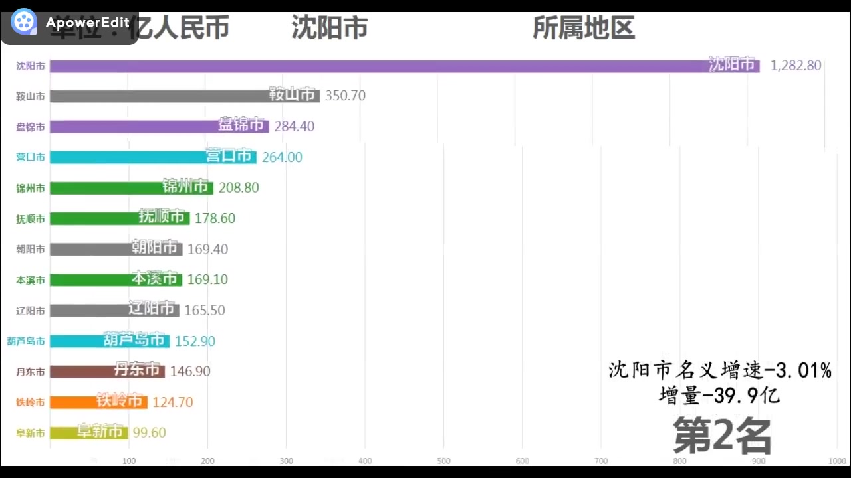Select the gray 朝阳市 bar
Image resolution: width=851 pixels, height=478 pixels.
[116, 249]
